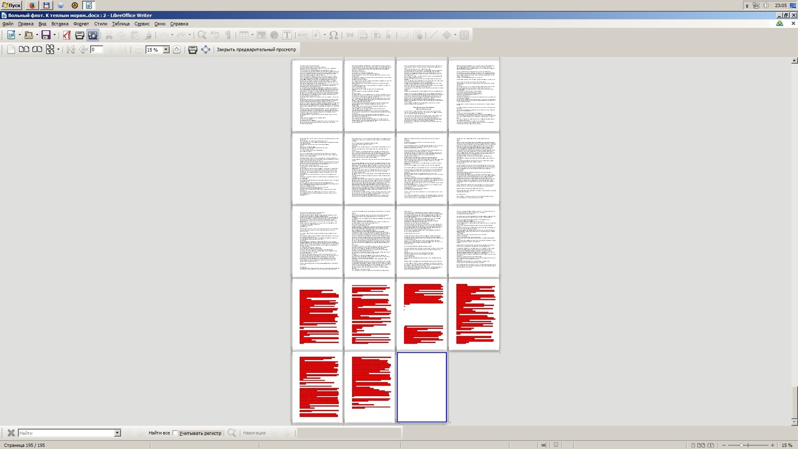Screen dimensions: 798x449
Task: Open the multiple pages grid dropdown
Action: coord(58,49)
